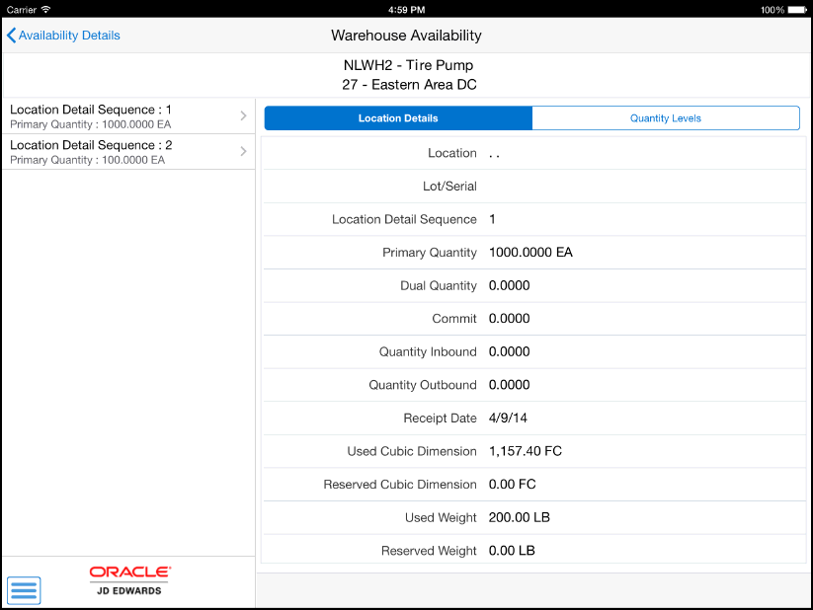Switch to the Quantity Levels tab
The height and width of the screenshot is (610, 813).
tap(666, 118)
